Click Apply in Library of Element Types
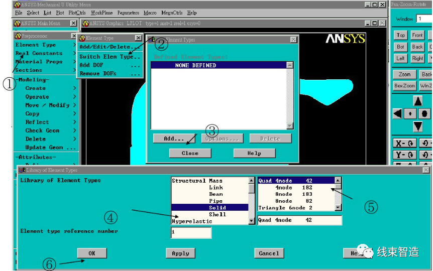 point(180,253)
